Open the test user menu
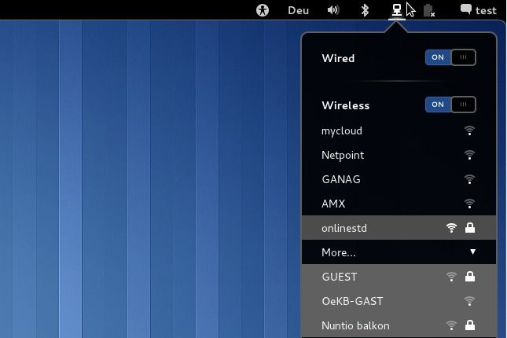 coord(486,10)
